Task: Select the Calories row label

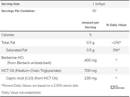Action: [8, 35]
